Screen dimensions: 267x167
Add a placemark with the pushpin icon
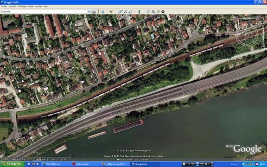coord(111,12)
